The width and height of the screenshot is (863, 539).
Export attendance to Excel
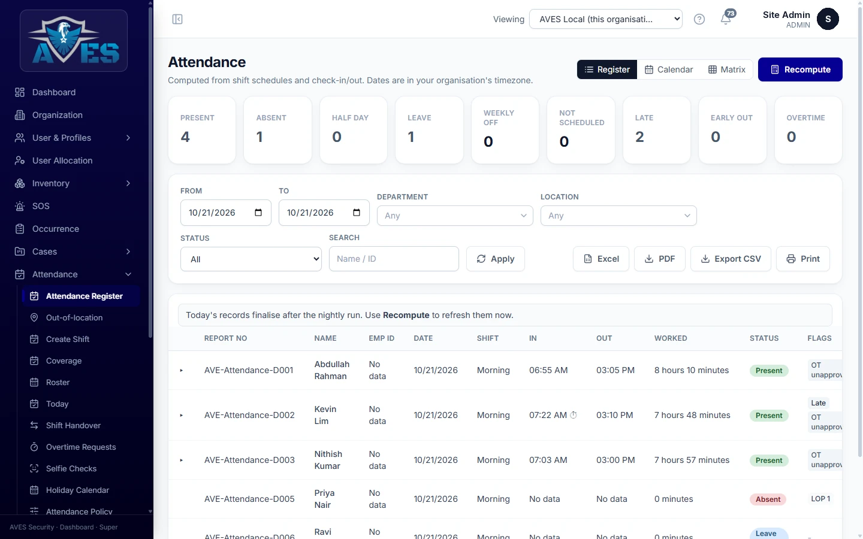(601, 259)
